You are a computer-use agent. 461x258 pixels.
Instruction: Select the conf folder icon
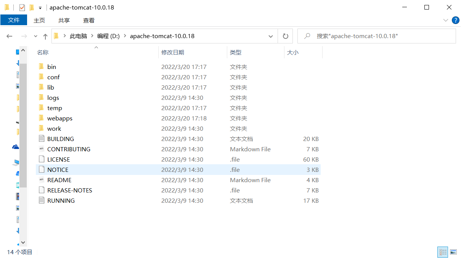point(41,77)
